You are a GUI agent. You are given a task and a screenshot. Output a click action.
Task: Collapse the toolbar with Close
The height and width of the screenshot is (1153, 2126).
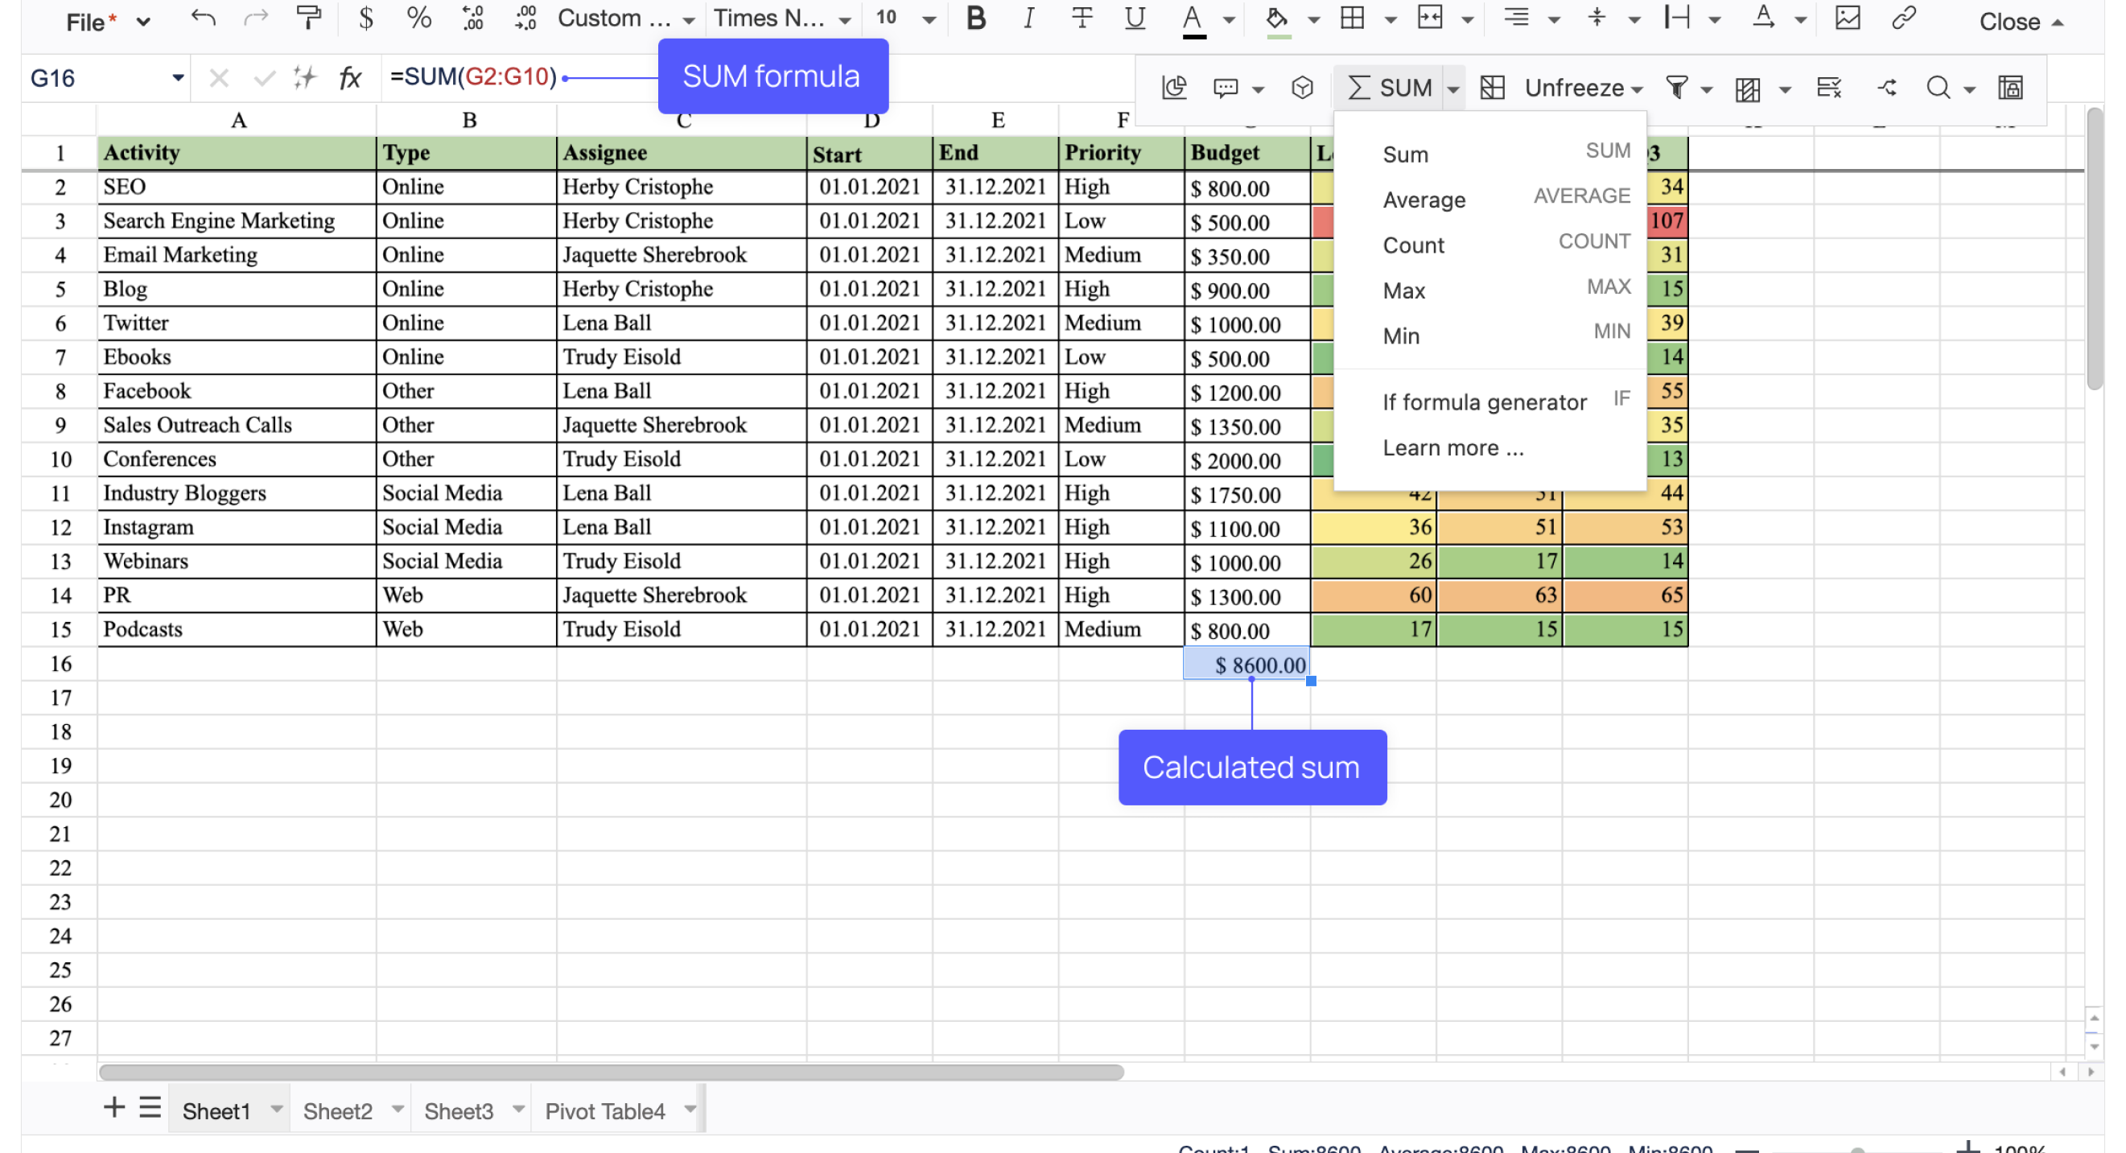[x=2021, y=22]
